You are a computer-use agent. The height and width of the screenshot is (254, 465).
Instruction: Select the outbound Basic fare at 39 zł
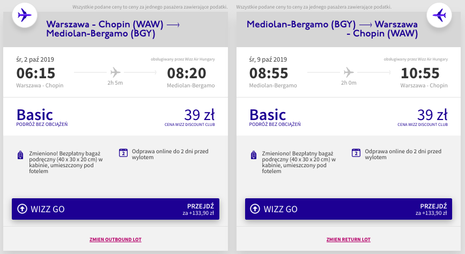[115, 117]
